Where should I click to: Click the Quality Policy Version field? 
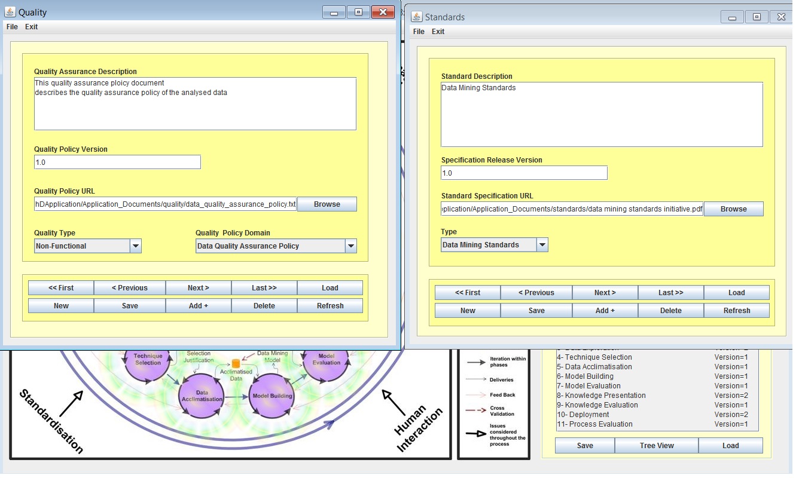click(x=117, y=163)
